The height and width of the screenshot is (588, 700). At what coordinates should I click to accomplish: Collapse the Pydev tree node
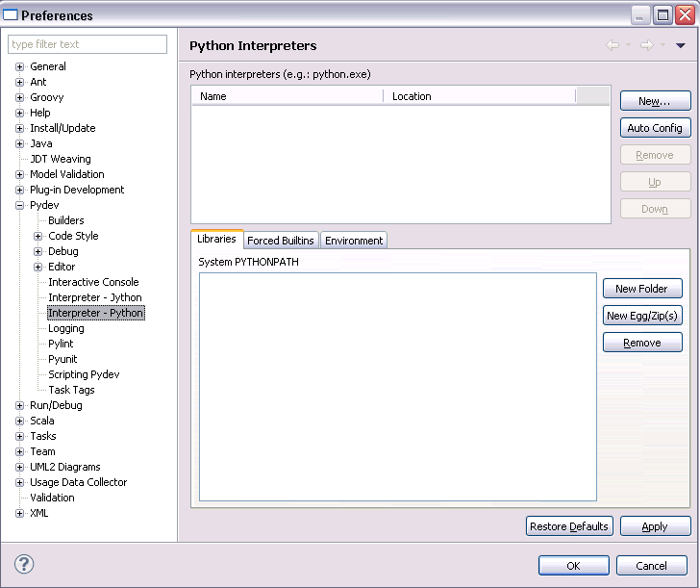pyautogui.click(x=19, y=205)
